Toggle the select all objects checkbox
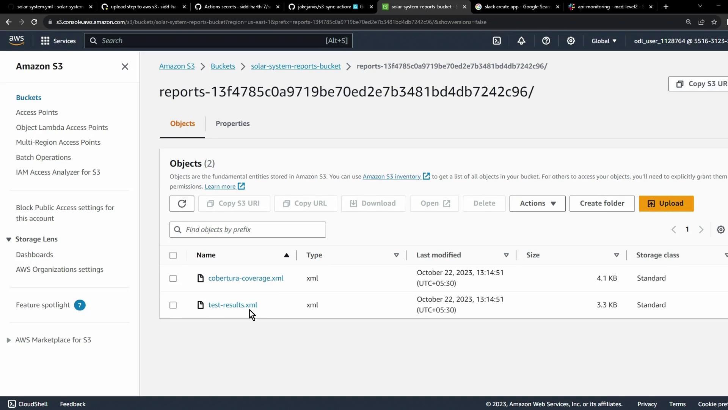728x410 pixels. [x=173, y=255]
